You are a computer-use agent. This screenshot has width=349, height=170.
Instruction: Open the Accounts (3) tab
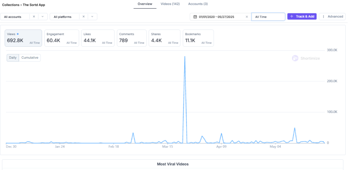198,4
